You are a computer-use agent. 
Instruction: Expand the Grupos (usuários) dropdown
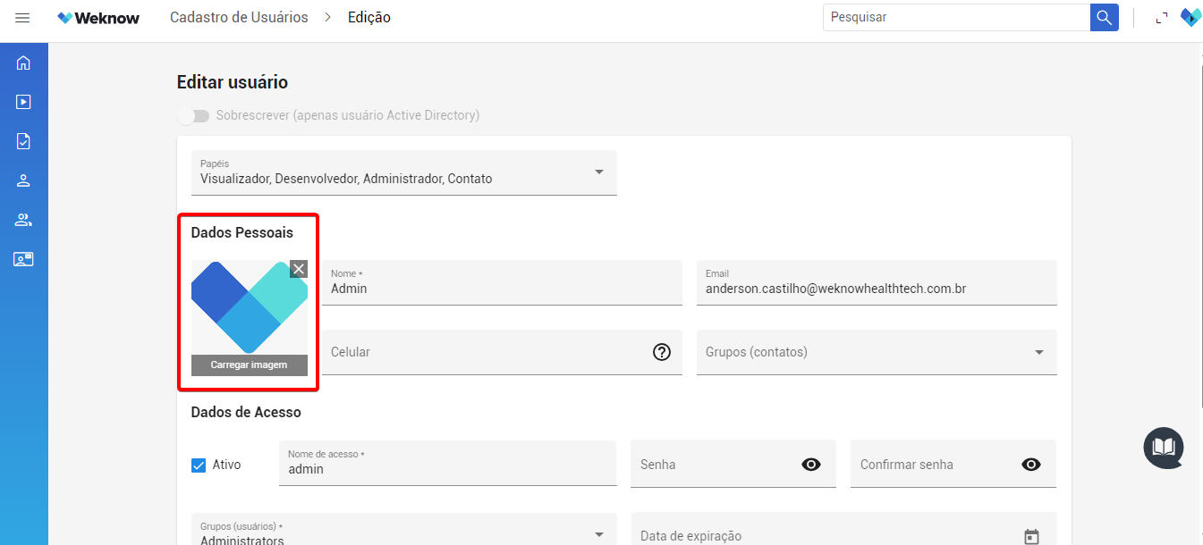598,535
